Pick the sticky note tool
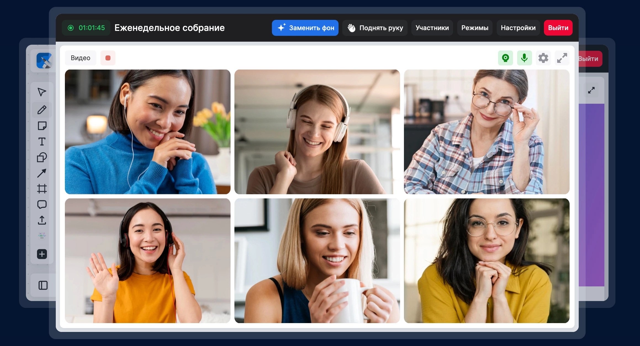This screenshot has height=346, width=640. 42,126
